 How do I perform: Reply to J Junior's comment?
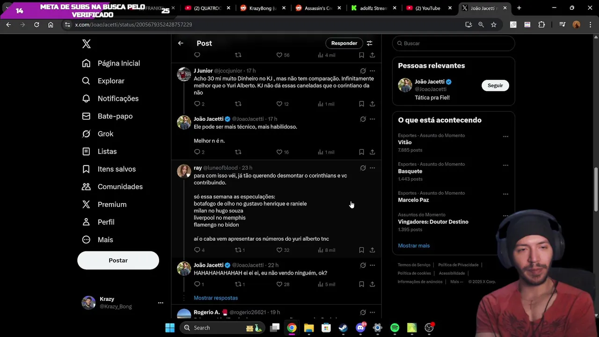[197, 104]
